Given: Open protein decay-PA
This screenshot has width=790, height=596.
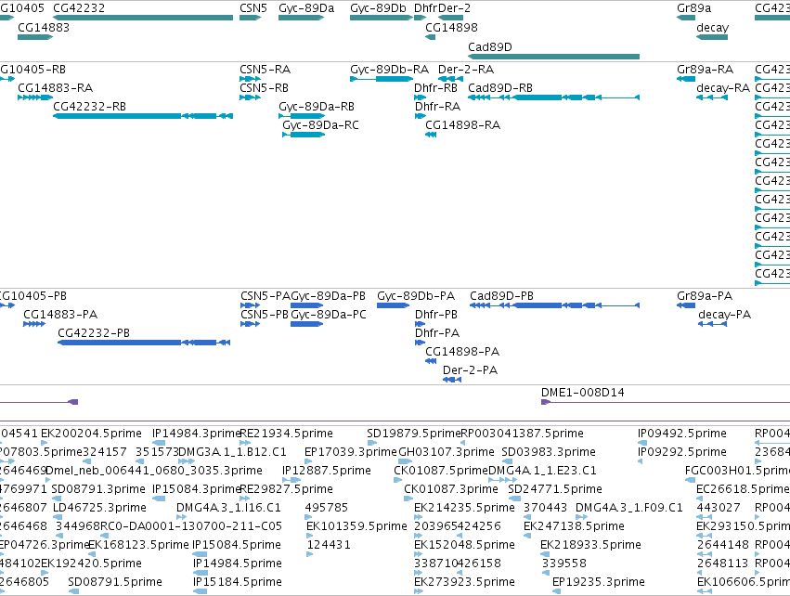Looking at the screenshot, I should 724,315.
